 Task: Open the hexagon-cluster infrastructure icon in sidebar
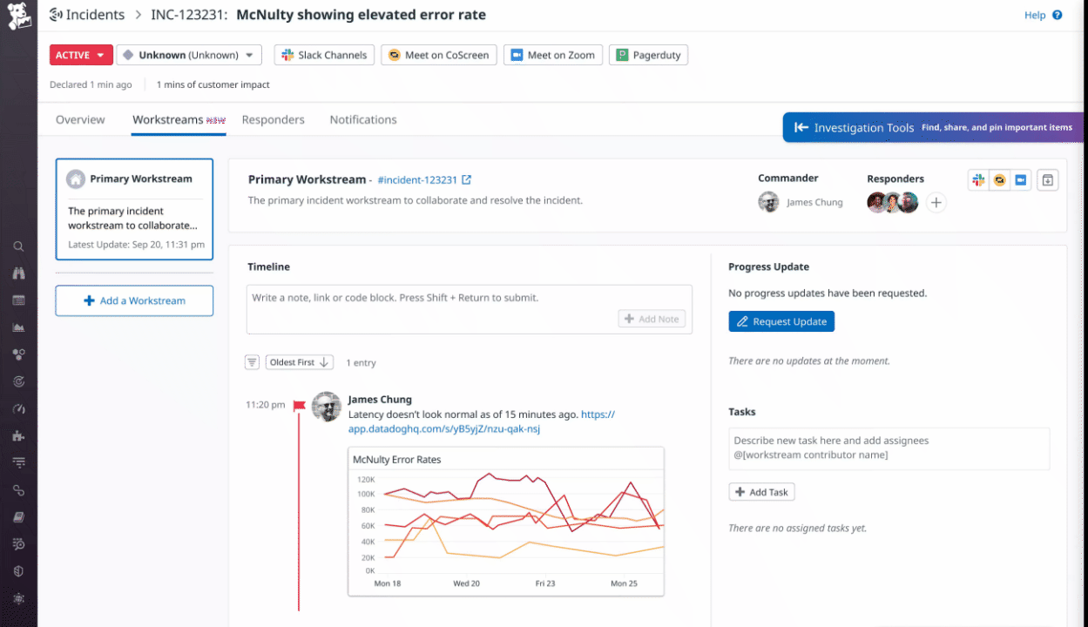point(18,354)
